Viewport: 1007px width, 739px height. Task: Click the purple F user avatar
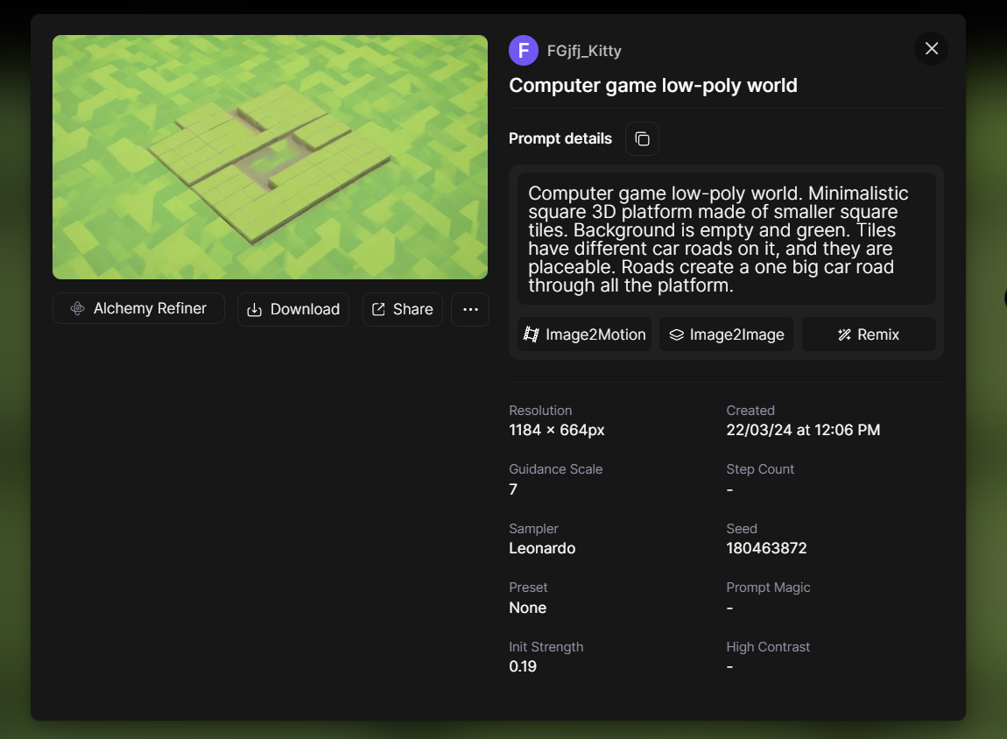click(524, 51)
